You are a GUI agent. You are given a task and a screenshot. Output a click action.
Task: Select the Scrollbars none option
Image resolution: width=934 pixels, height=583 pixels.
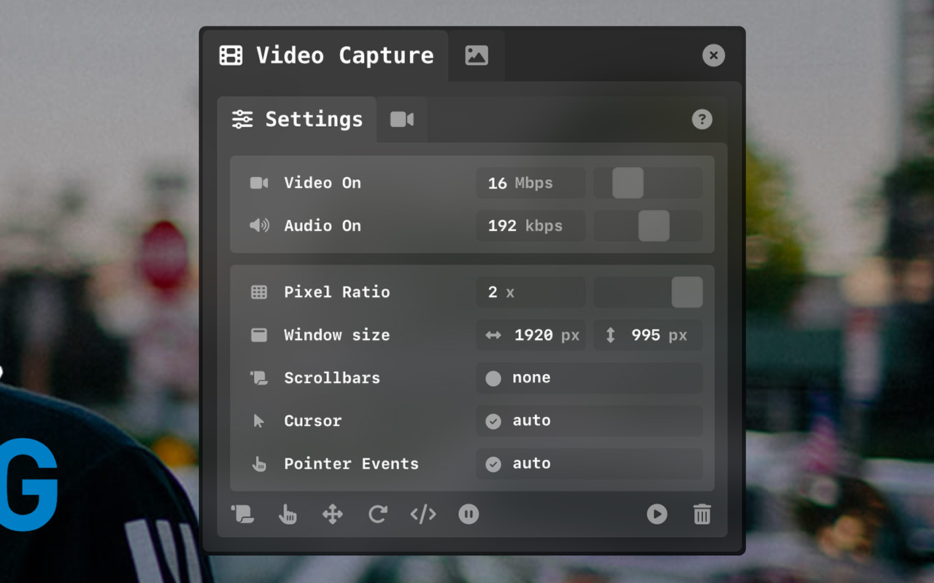[x=589, y=378]
